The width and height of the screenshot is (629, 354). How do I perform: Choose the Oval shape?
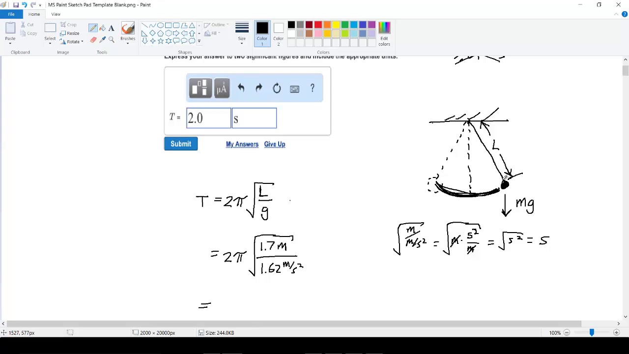coord(160,25)
